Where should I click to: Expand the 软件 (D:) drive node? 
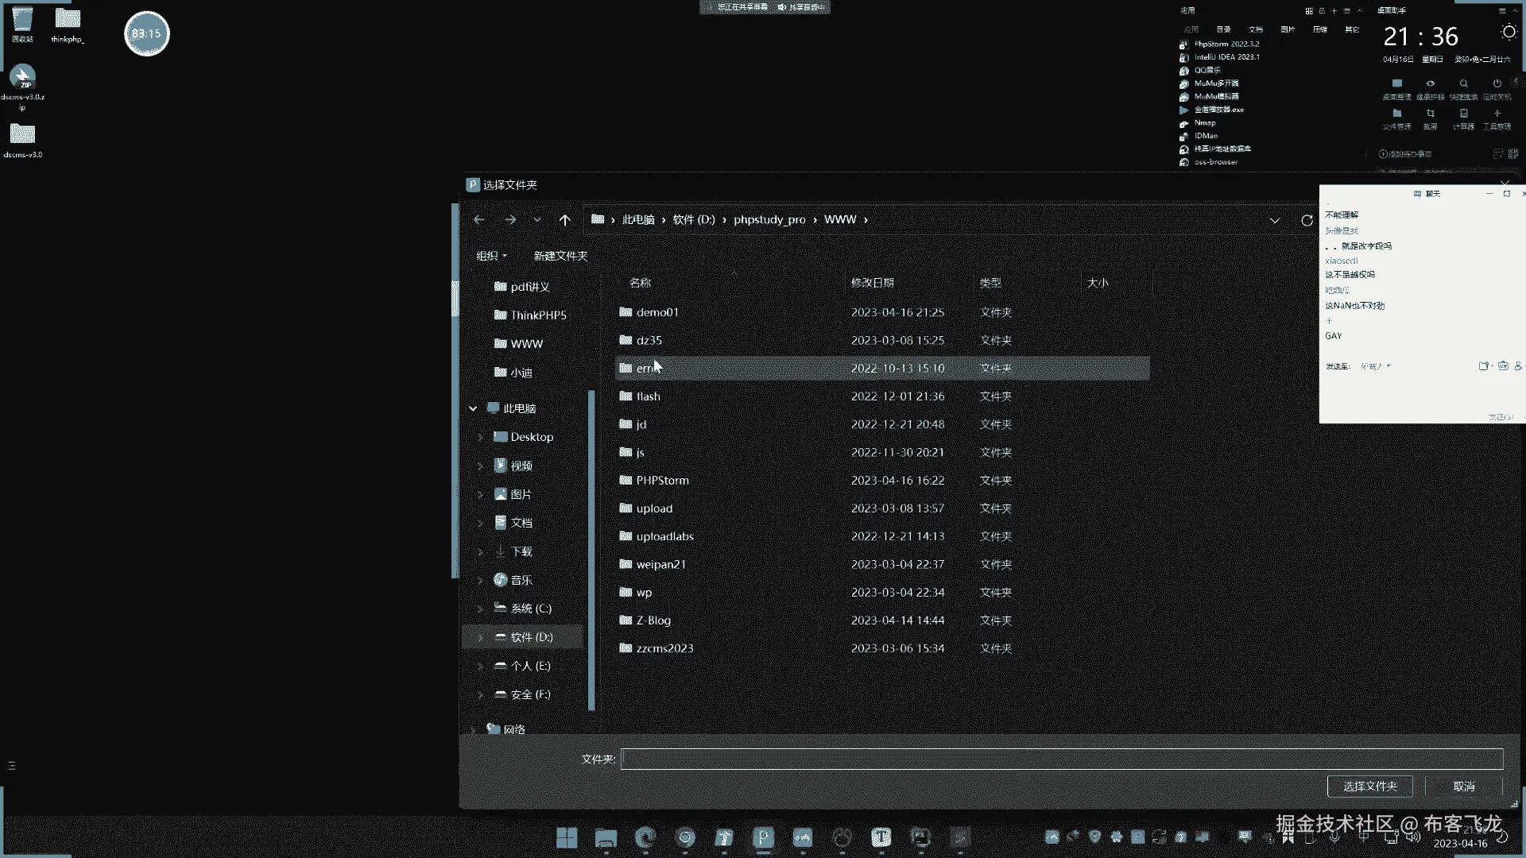pos(480,637)
